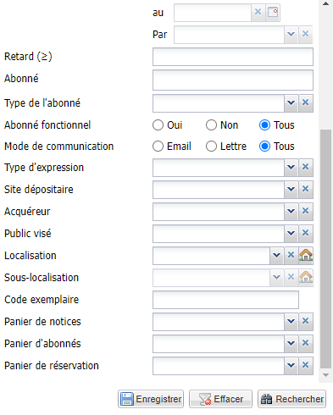Click the Localisation home icon
The height and width of the screenshot is (415, 333).
pyautogui.click(x=306, y=255)
